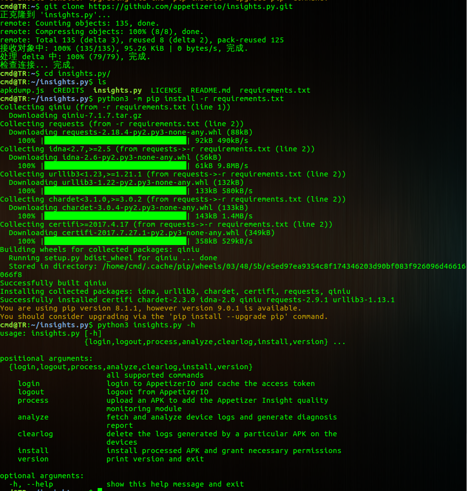Click 'fetch and analyze device logs' description
The width and height of the screenshot is (467, 491).
click(x=222, y=417)
